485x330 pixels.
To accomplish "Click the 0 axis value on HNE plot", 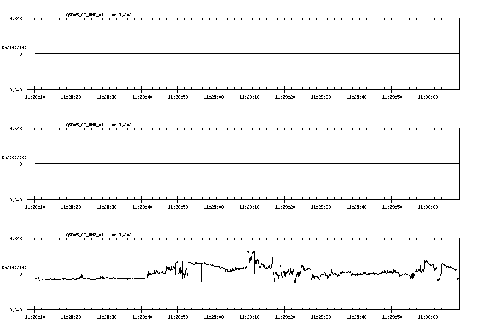I will [x=21, y=54].
